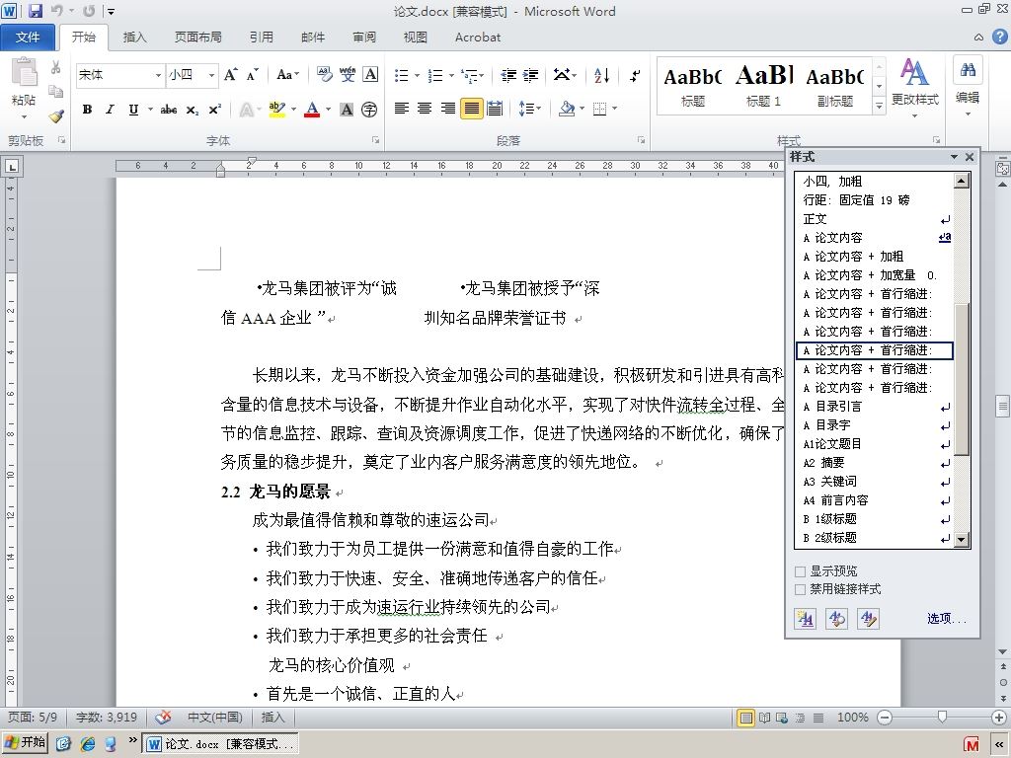Show or hide paragraph marks
Viewport: 1011px width, 758px height.
pos(635,75)
